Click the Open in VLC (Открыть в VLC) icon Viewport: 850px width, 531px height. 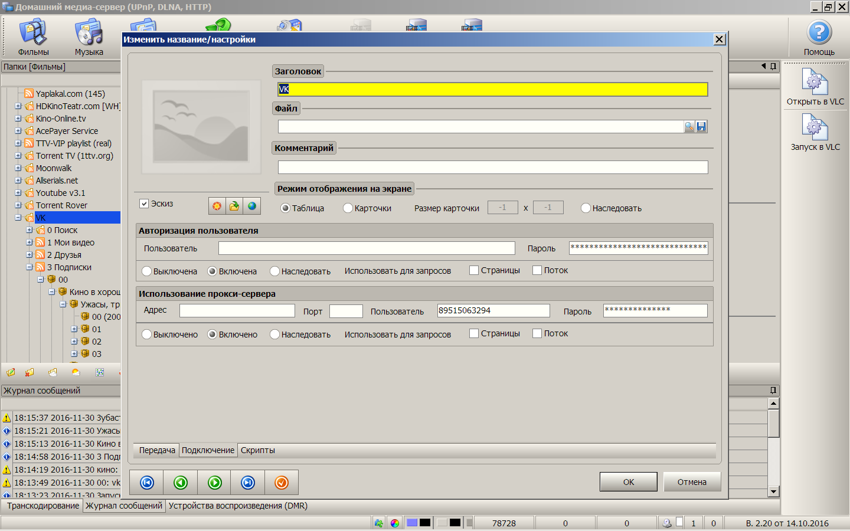click(815, 86)
